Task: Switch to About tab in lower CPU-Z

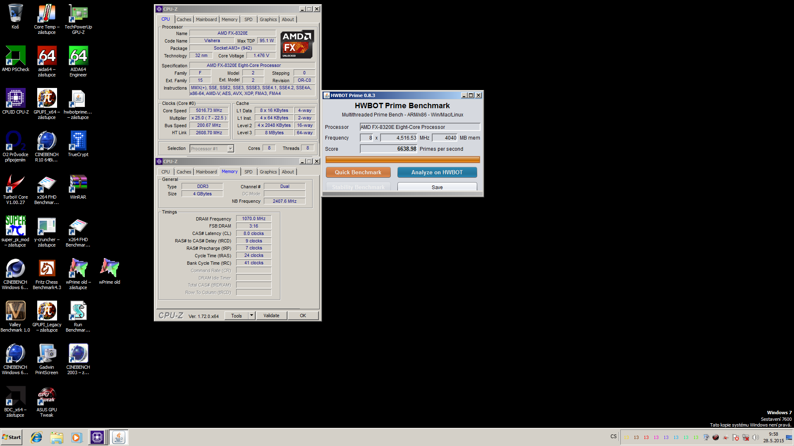Action: (288, 172)
